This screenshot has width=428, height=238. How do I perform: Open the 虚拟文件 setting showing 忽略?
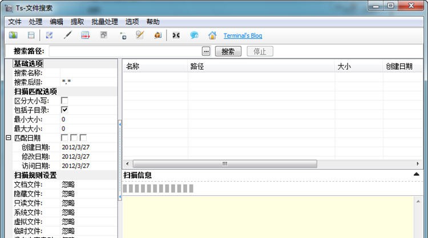(88, 221)
